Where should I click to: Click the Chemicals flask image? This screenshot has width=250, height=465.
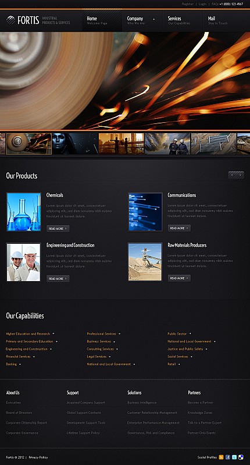(x=24, y=212)
